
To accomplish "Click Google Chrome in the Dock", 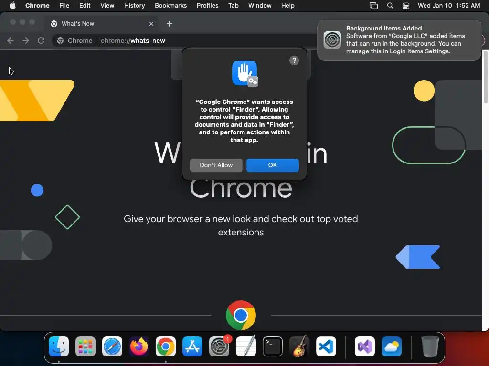I will tap(166, 346).
